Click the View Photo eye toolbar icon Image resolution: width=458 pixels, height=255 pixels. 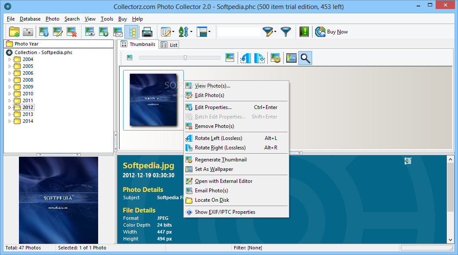90,32
